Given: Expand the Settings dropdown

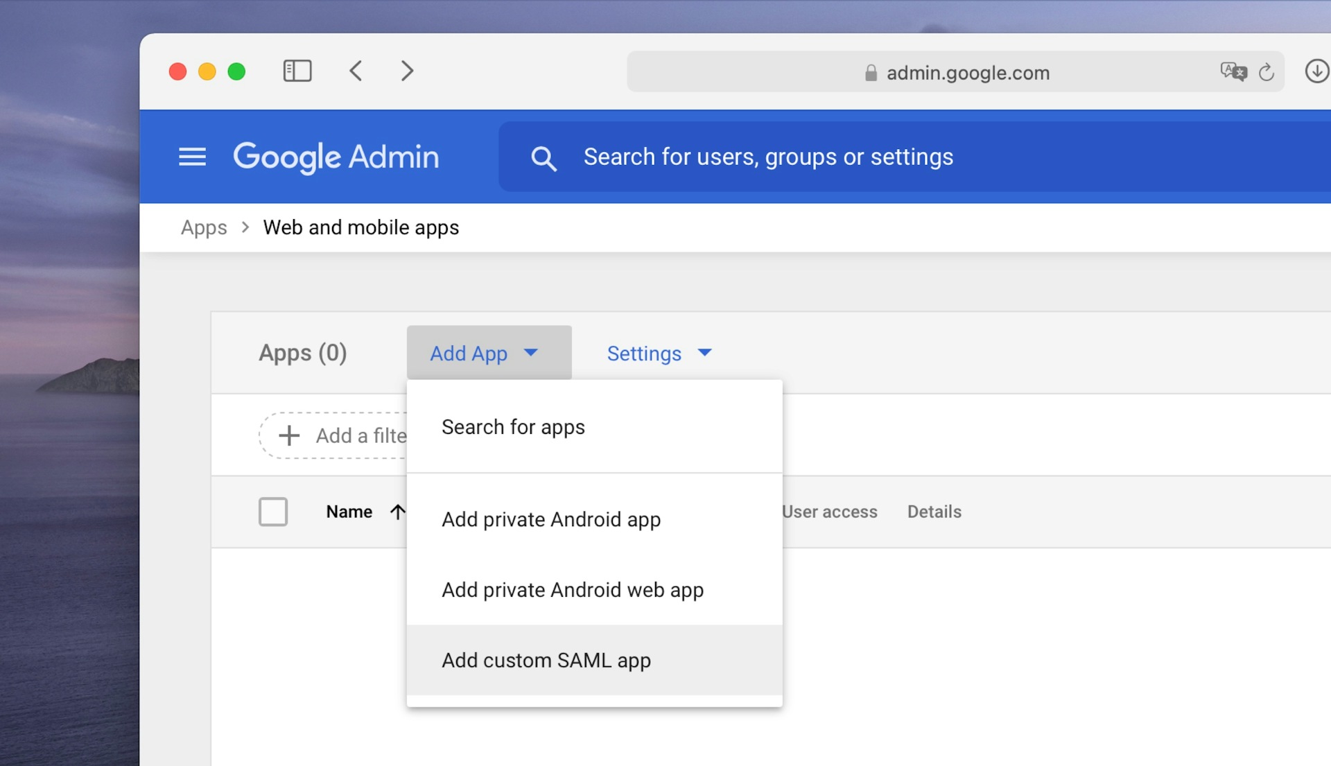Looking at the screenshot, I should pyautogui.click(x=659, y=354).
